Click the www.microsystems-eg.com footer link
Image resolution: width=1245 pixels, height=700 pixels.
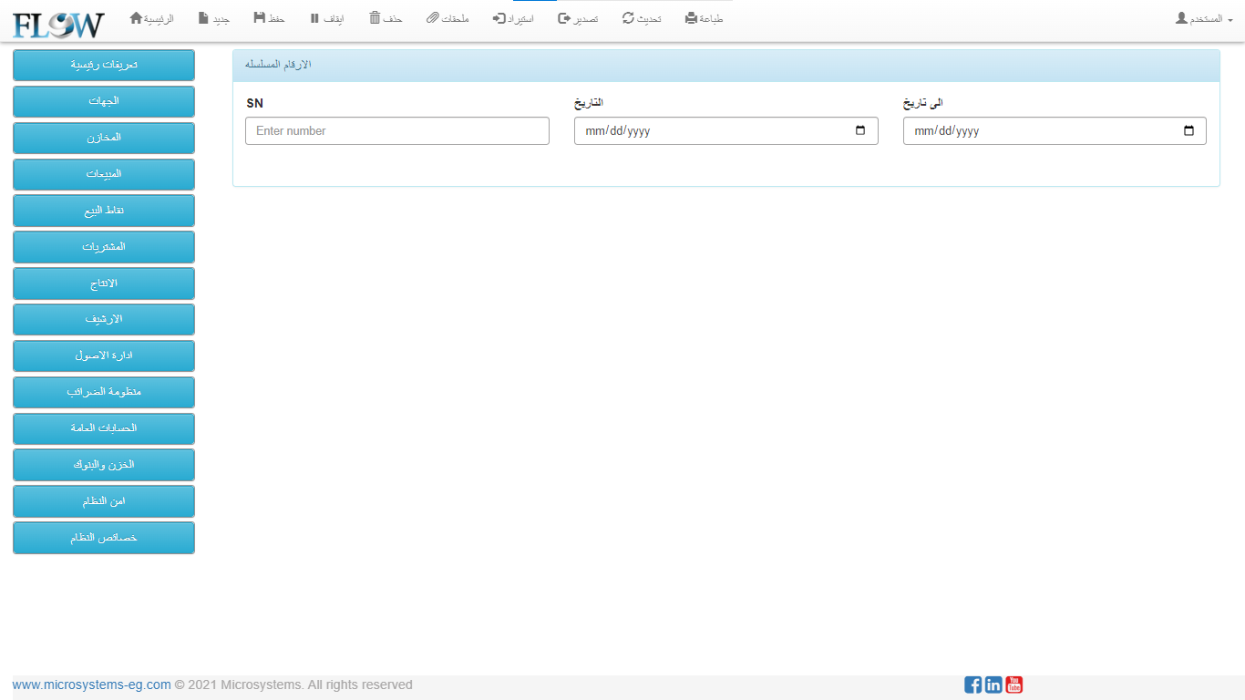[91, 685]
